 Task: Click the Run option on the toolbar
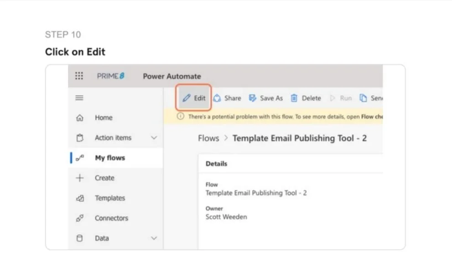click(342, 98)
